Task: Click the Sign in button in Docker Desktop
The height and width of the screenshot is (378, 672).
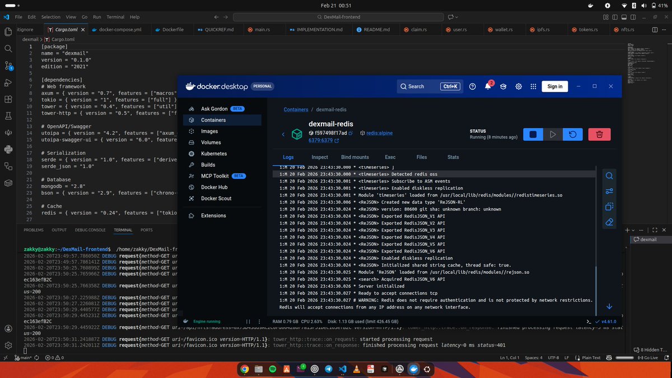Action: (555, 86)
